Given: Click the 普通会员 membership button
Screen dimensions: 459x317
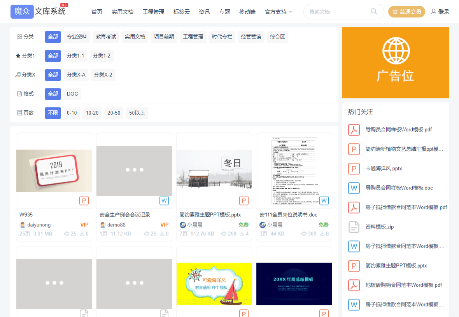Looking at the screenshot, I should pyautogui.click(x=406, y=12).
